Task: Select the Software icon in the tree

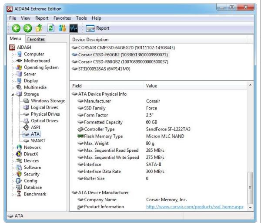Action: click(19, 168)
